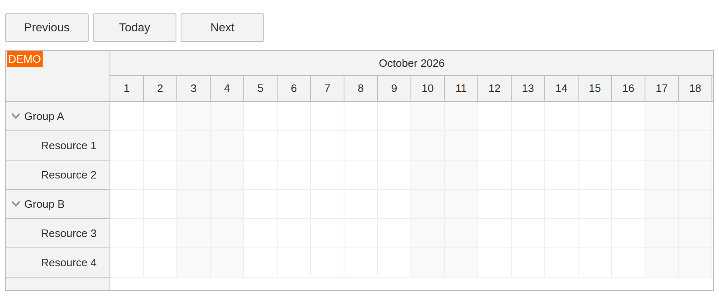The width and height of the screenshot is (719, 306).
Task: Click Resource 4 cell on day 7
Action: (327, 263)
